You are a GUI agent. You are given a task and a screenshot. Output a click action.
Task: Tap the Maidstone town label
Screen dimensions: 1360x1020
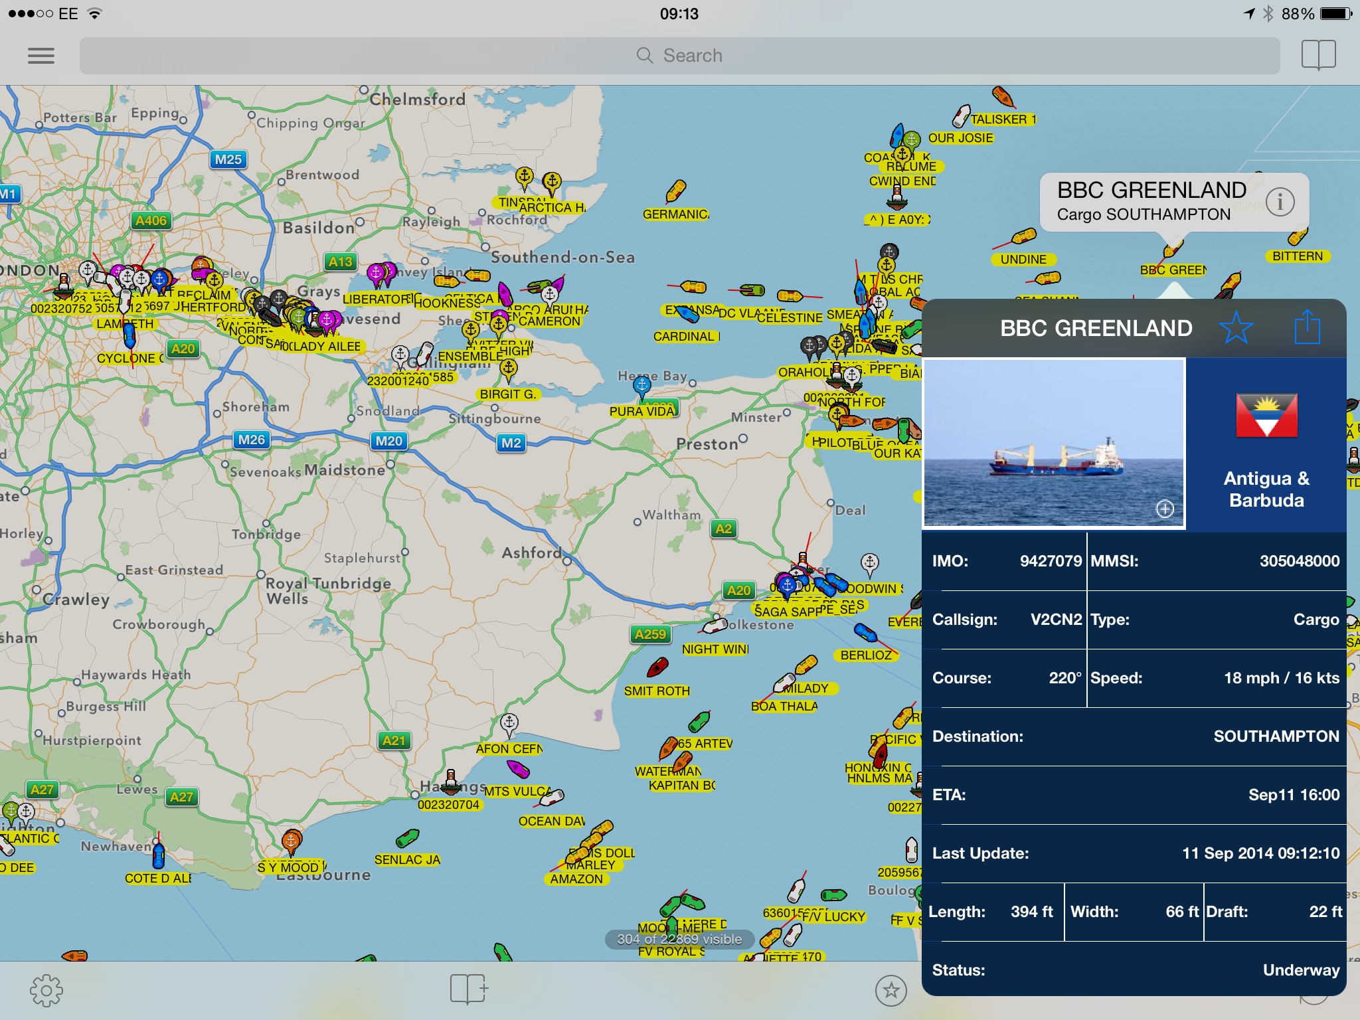345,470
